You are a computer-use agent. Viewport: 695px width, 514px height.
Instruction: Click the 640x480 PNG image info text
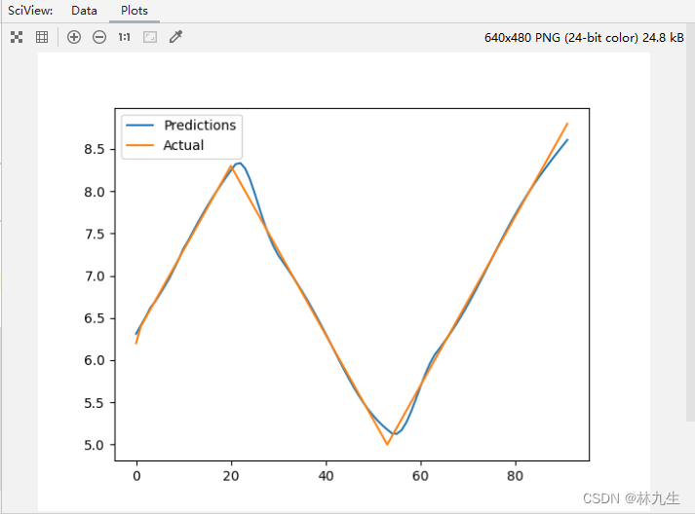[x=584, y=38]
